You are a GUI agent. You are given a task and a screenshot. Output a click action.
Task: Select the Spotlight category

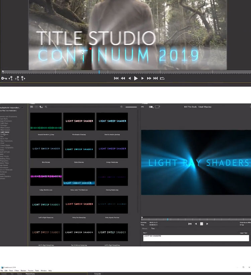click(4, 125)
